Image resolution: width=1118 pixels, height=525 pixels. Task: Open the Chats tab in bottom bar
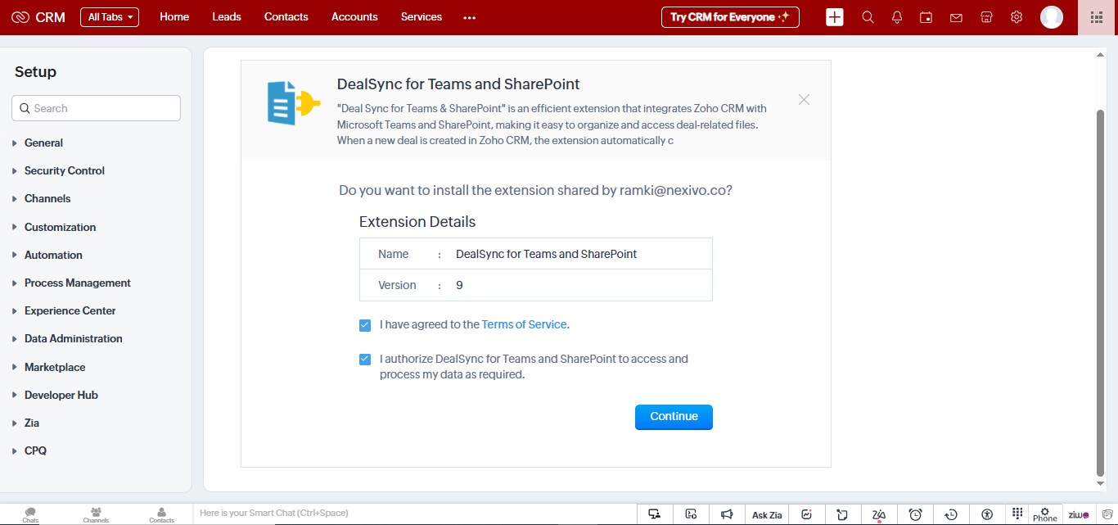pos(30,514)
